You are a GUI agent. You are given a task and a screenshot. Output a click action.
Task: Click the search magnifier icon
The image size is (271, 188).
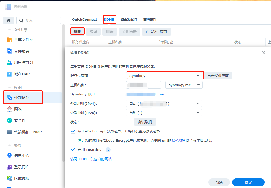tap(21, 20)
